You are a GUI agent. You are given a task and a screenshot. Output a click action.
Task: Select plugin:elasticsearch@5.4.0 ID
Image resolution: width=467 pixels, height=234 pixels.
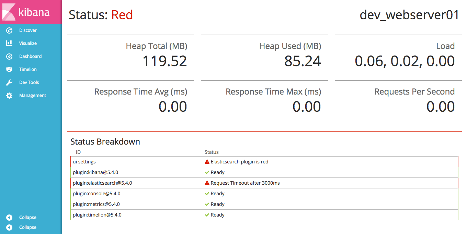click(102, 183)
